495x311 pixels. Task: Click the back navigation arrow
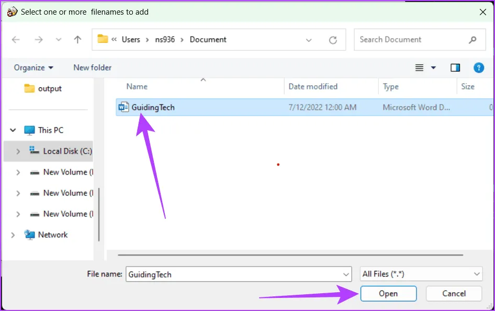pyautogui.click(x=16, y=40)
